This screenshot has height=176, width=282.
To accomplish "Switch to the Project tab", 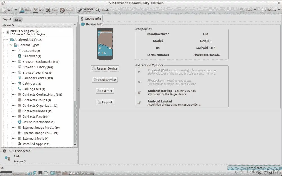I will (7, 19).
